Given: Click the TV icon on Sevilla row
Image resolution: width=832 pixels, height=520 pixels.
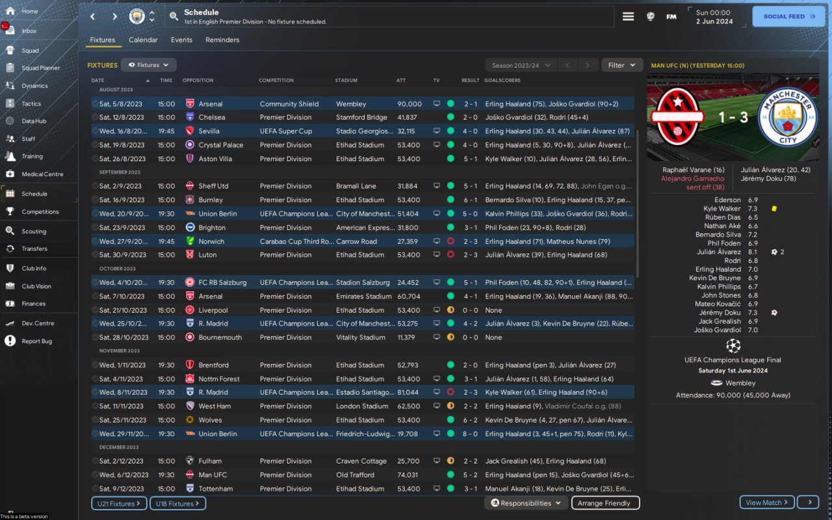Looking at the screenshot, I should pyautogui.click(x=437, y=131).
